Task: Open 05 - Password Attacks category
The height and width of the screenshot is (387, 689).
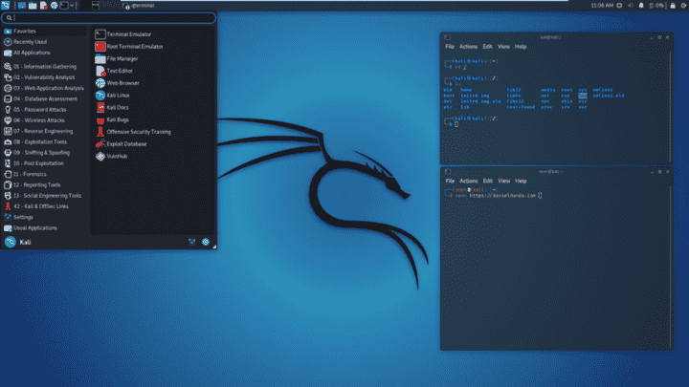Action: [44, 110]
